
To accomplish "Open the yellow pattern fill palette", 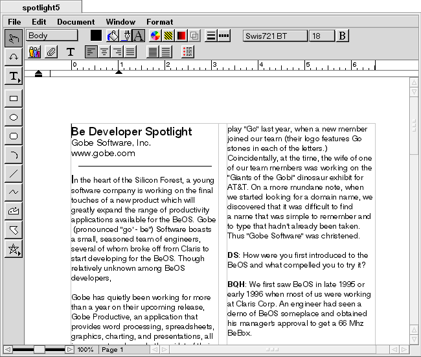I will pos(168,36).
